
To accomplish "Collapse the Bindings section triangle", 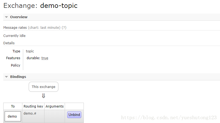I will click(x=6, y=77).
